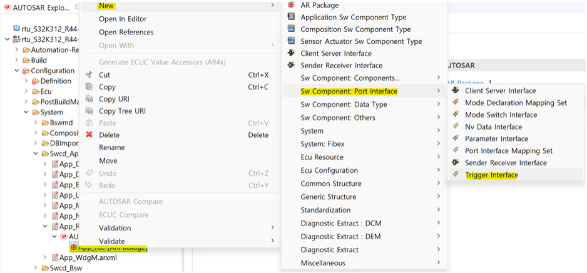Screen dimensions: 587x273
Task: Click Parameter Interface icon
Action: click(x=456, y=138)
